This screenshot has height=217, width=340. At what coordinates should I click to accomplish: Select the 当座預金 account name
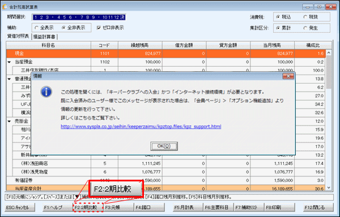(x=24, y=62)
